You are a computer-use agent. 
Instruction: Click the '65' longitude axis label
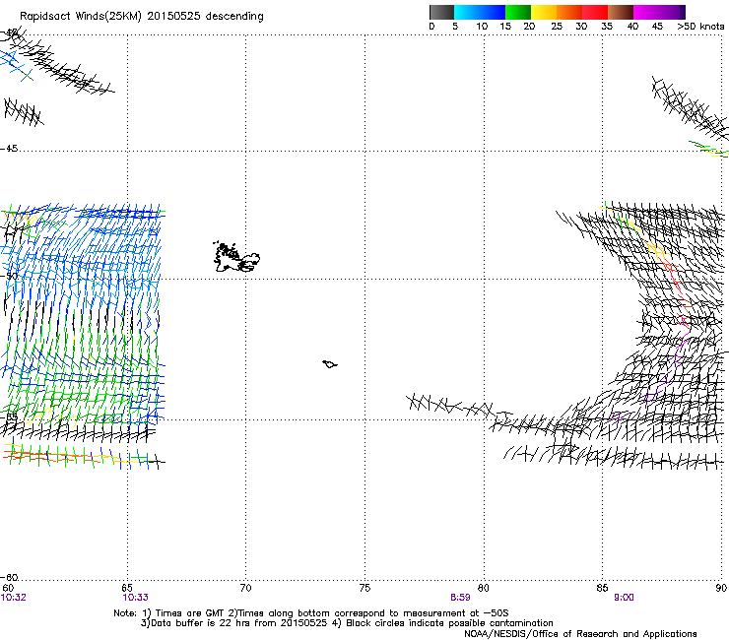(127, 588)
